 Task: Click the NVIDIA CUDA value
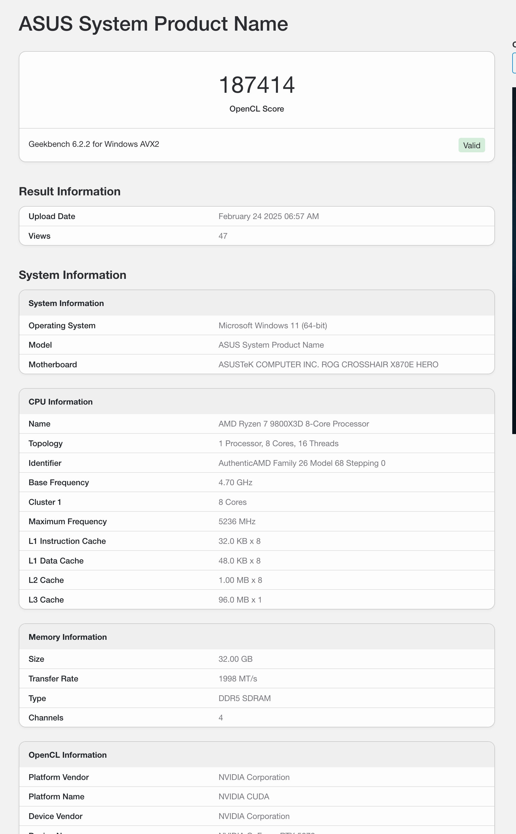(x=244, y=797)
